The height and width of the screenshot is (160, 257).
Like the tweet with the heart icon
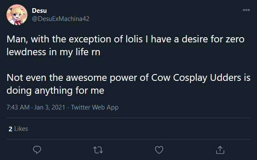coord(159,150)
